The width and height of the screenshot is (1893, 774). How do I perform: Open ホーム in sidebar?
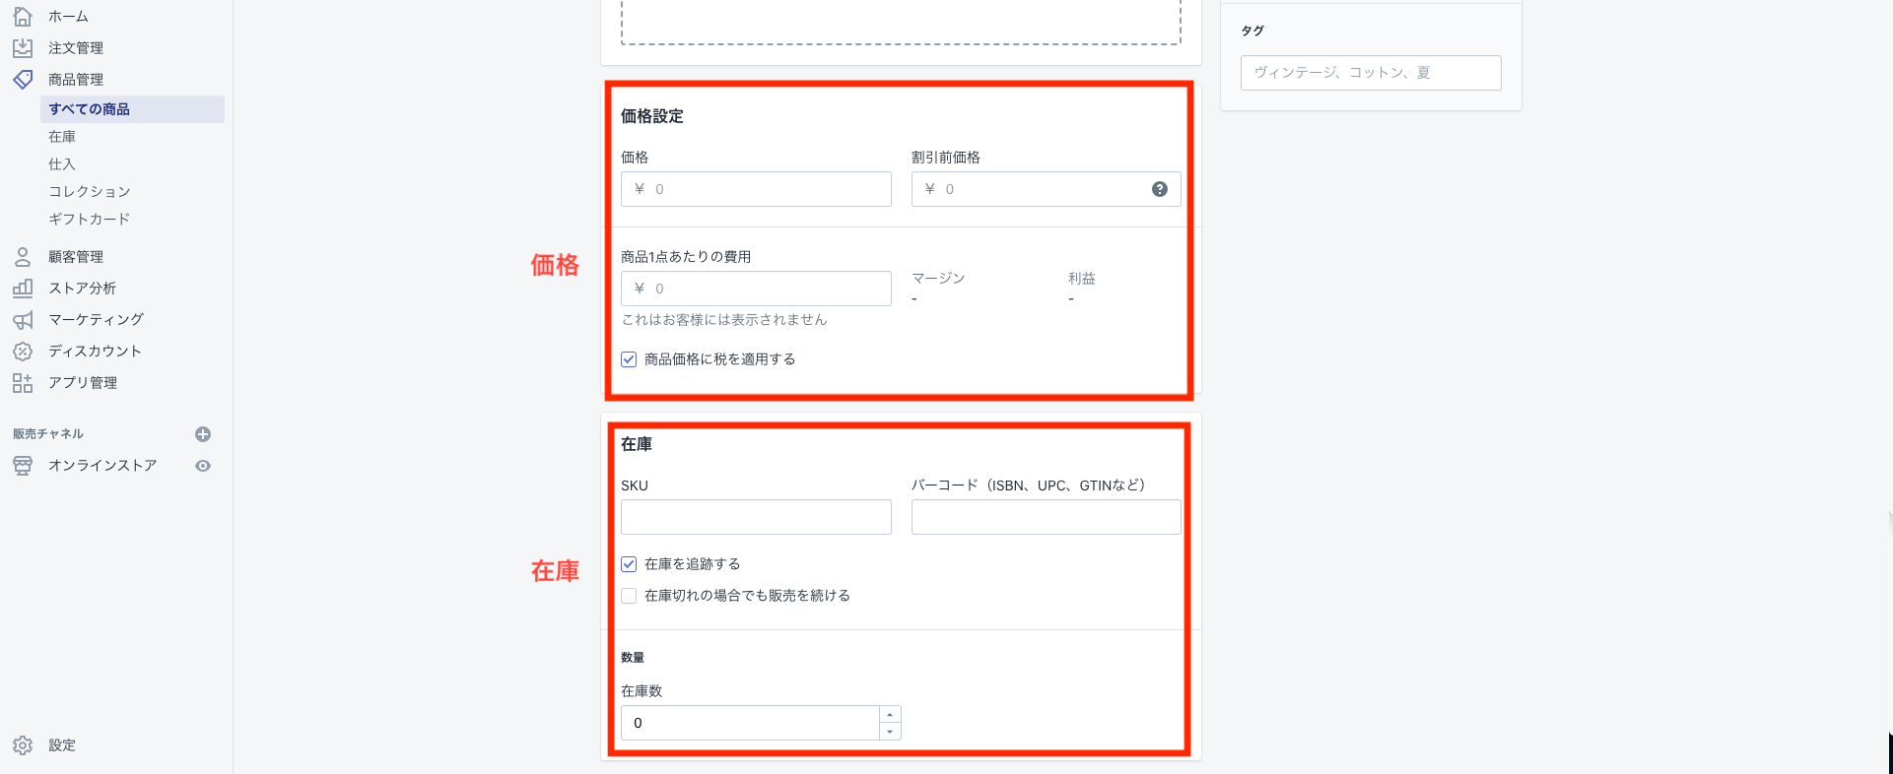pos(68,17)
